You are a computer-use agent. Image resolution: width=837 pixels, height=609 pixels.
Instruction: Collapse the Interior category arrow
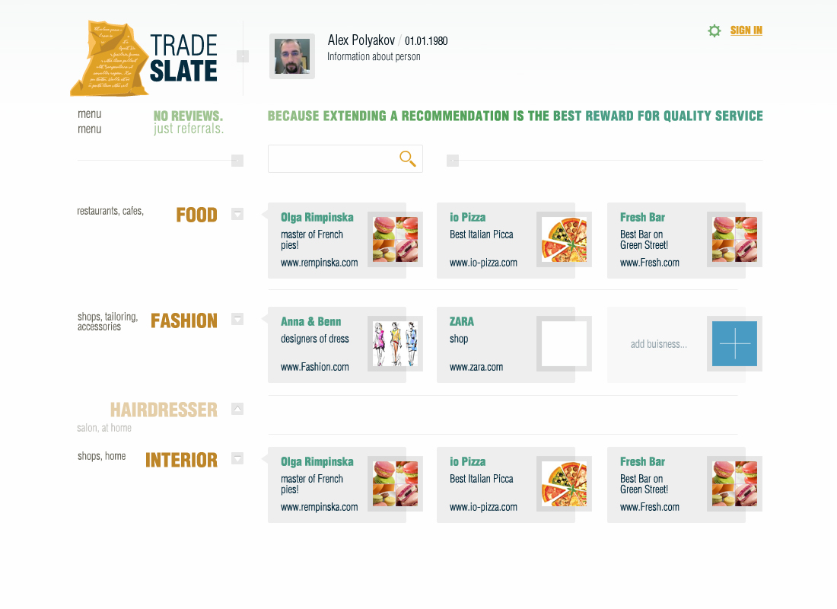237,458
